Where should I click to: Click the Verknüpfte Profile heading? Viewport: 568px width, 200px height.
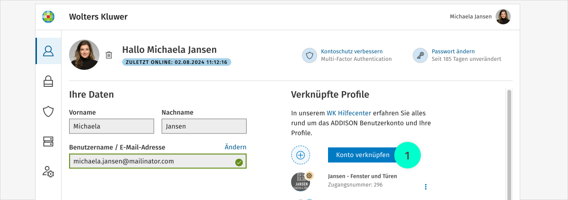point(330,95)
